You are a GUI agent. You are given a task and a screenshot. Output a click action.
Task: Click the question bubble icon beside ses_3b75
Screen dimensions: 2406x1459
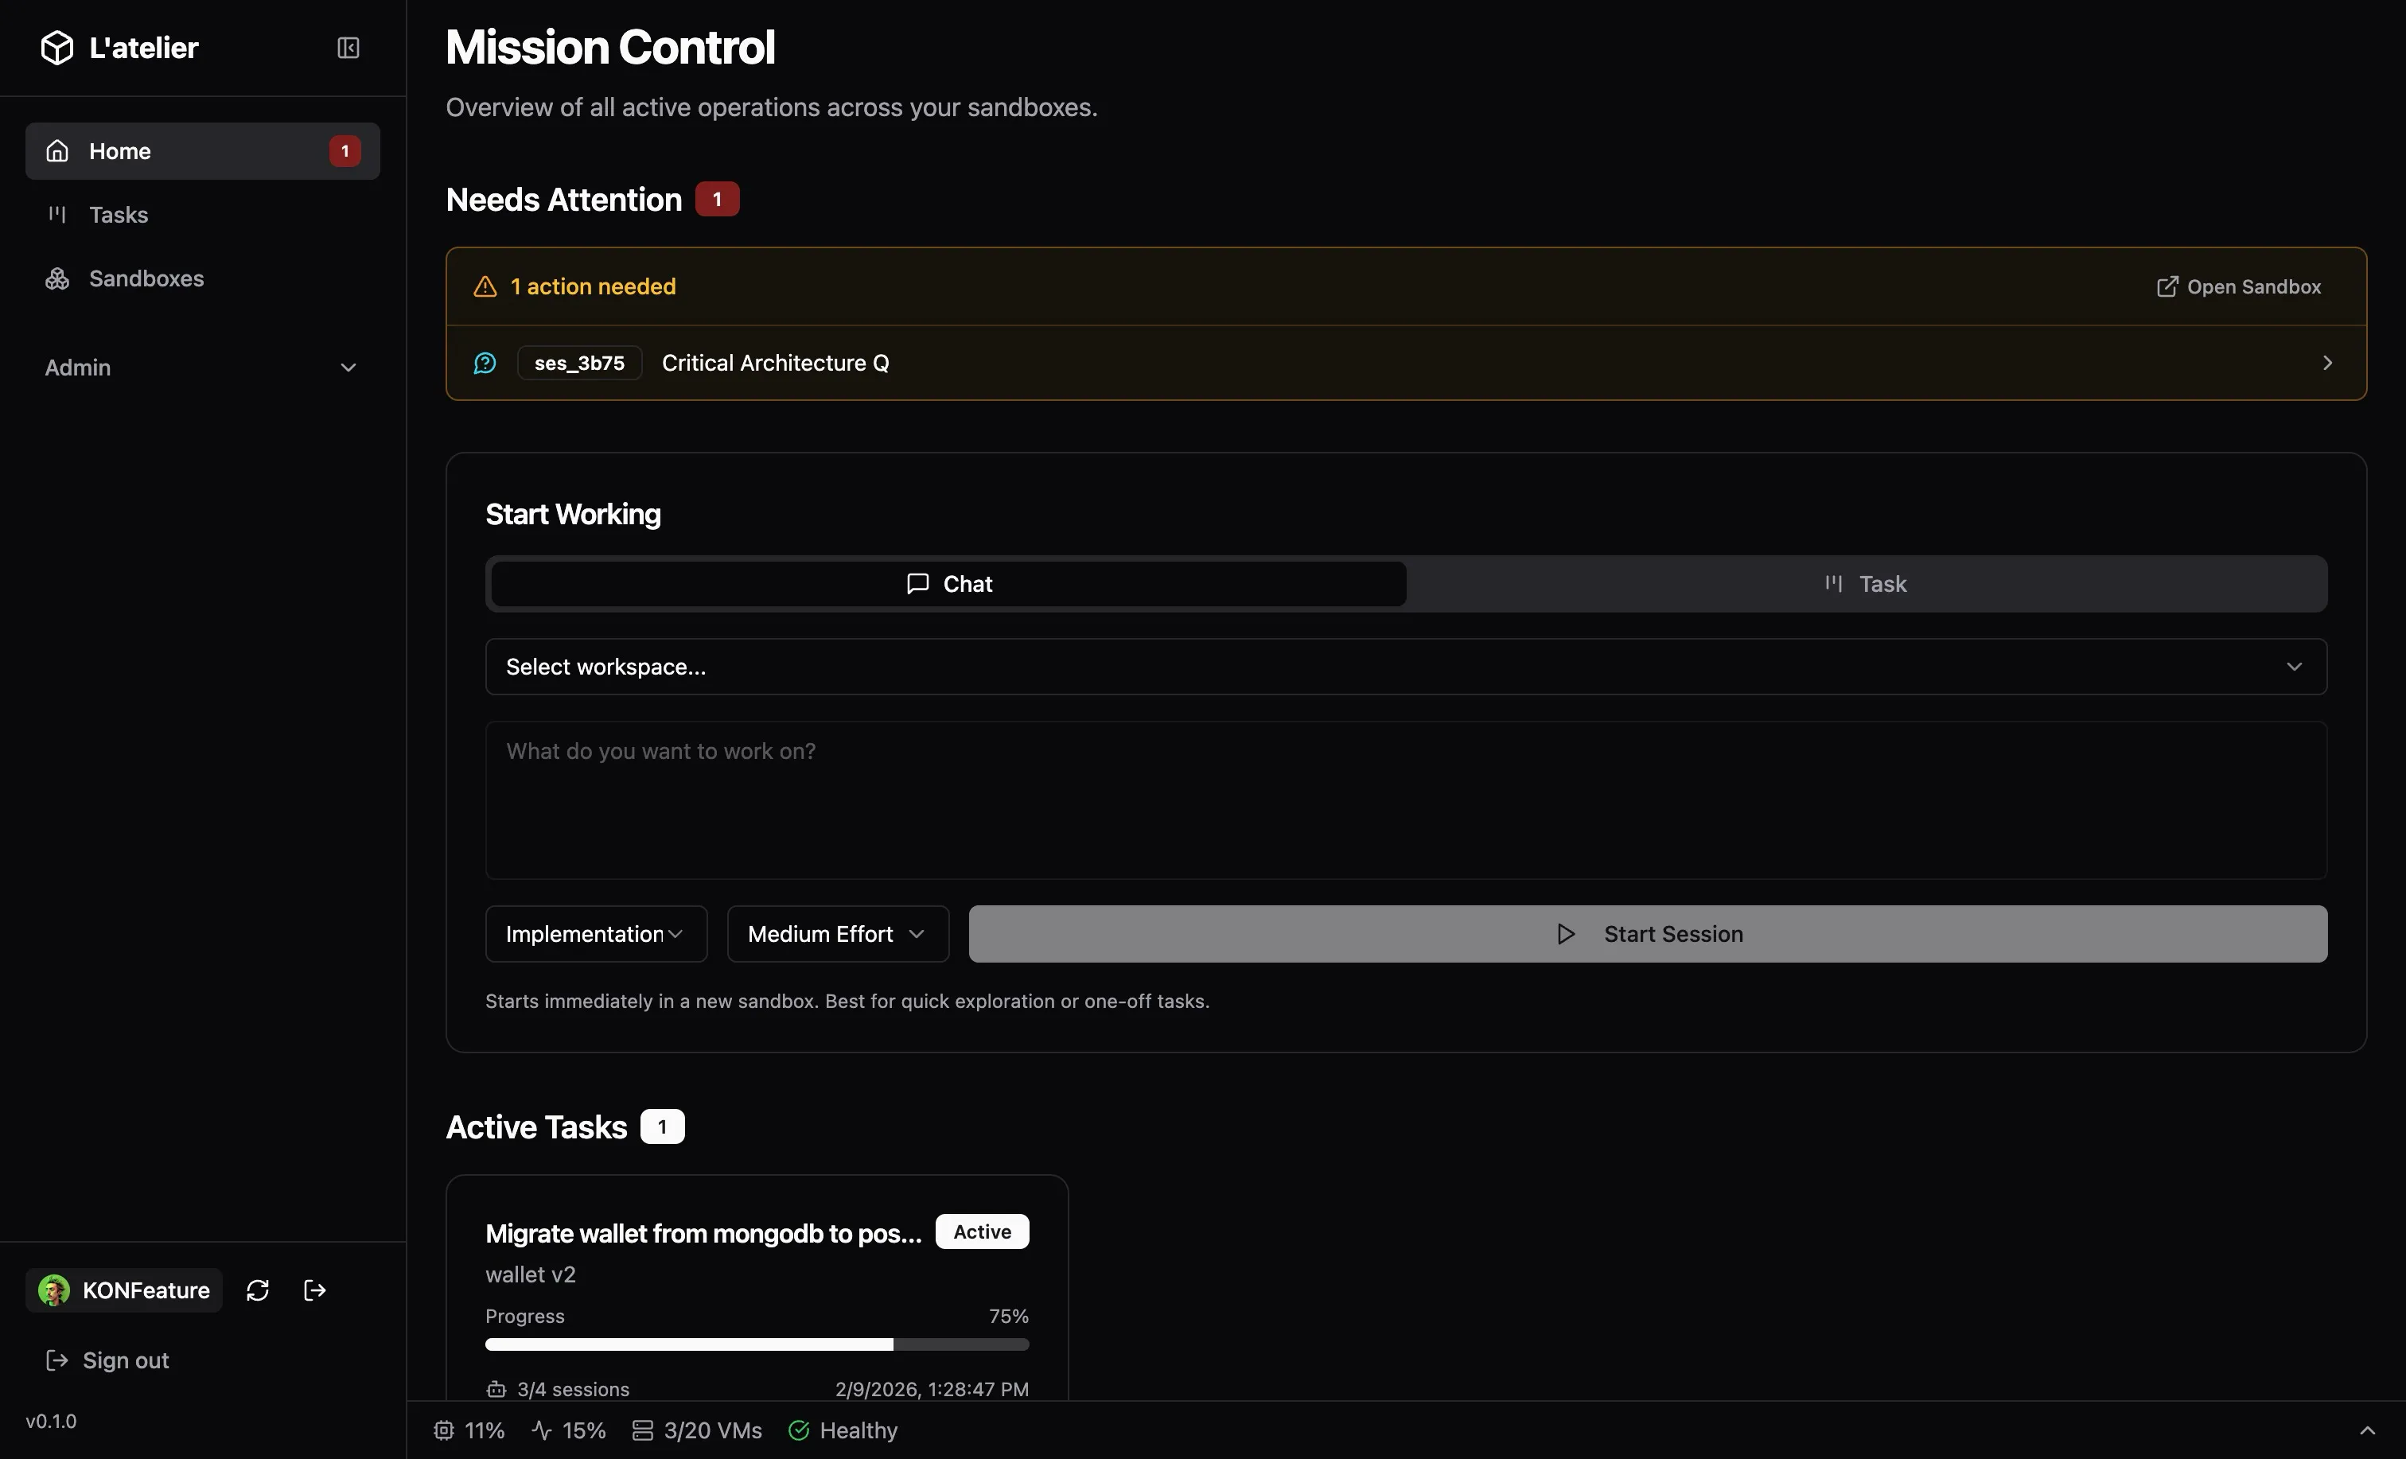click(x=485, y=362)
